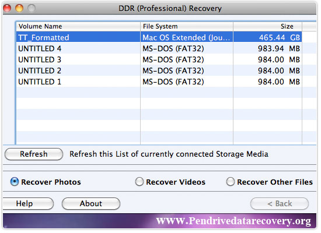The width and height of the screenshot is (321, 233).
Task: Sort by the Size column header
Action: [267, 26]
